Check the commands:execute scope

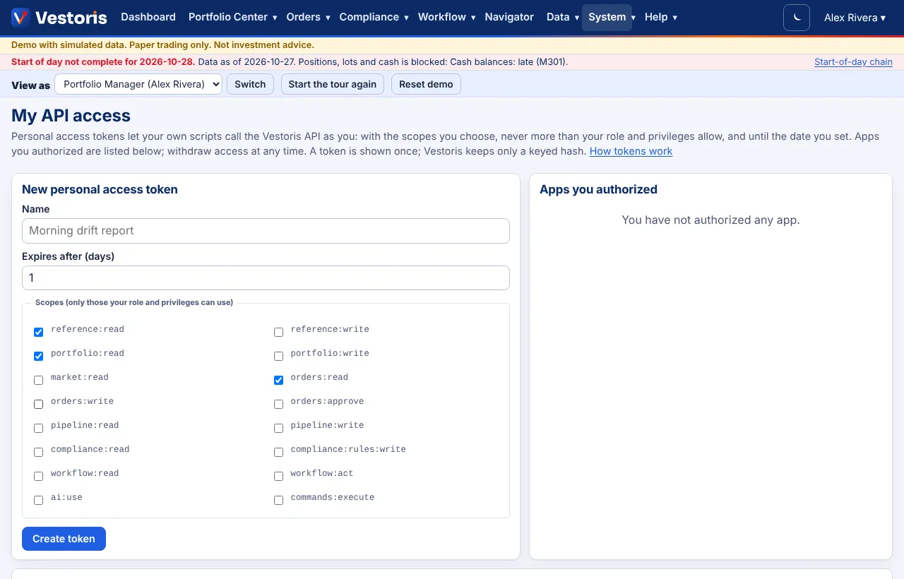278,500
